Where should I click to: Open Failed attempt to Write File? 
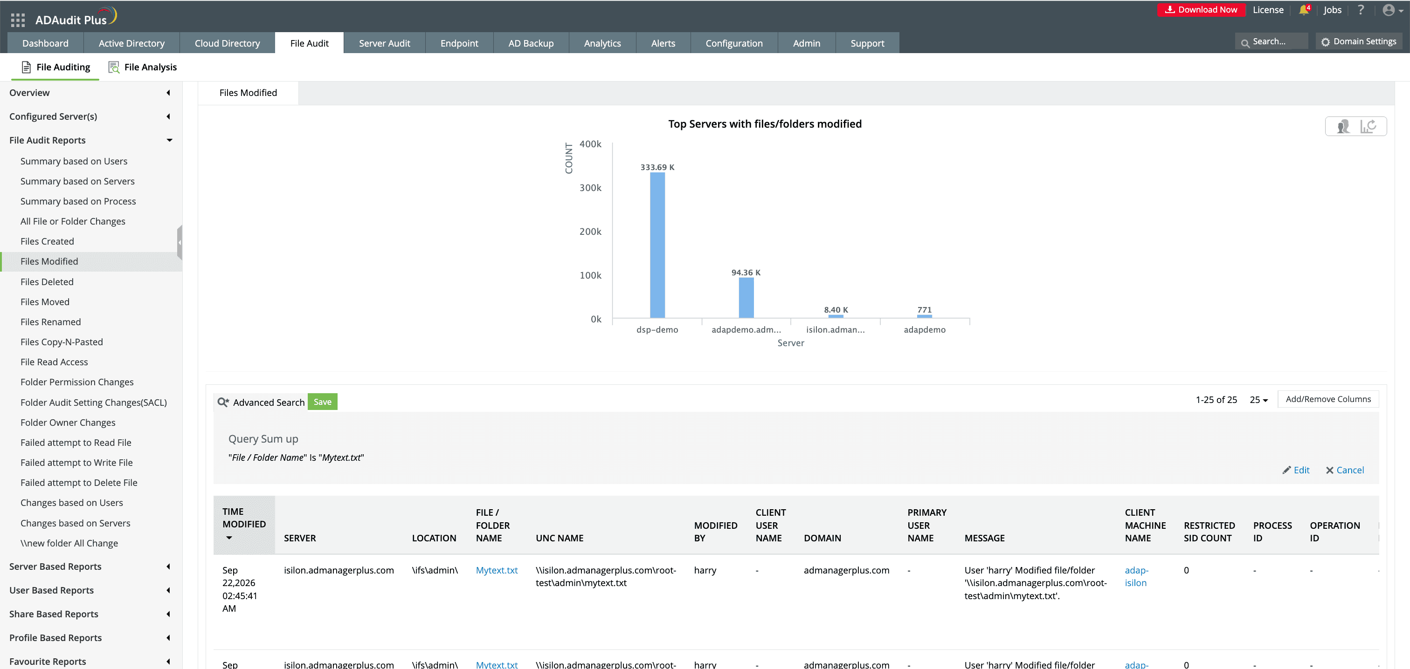tap(76, 463)
